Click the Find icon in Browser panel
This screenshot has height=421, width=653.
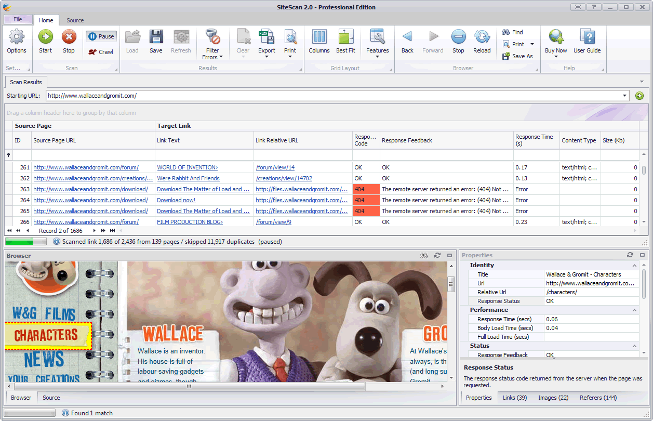pyautogui.click(x=424, y=255)
